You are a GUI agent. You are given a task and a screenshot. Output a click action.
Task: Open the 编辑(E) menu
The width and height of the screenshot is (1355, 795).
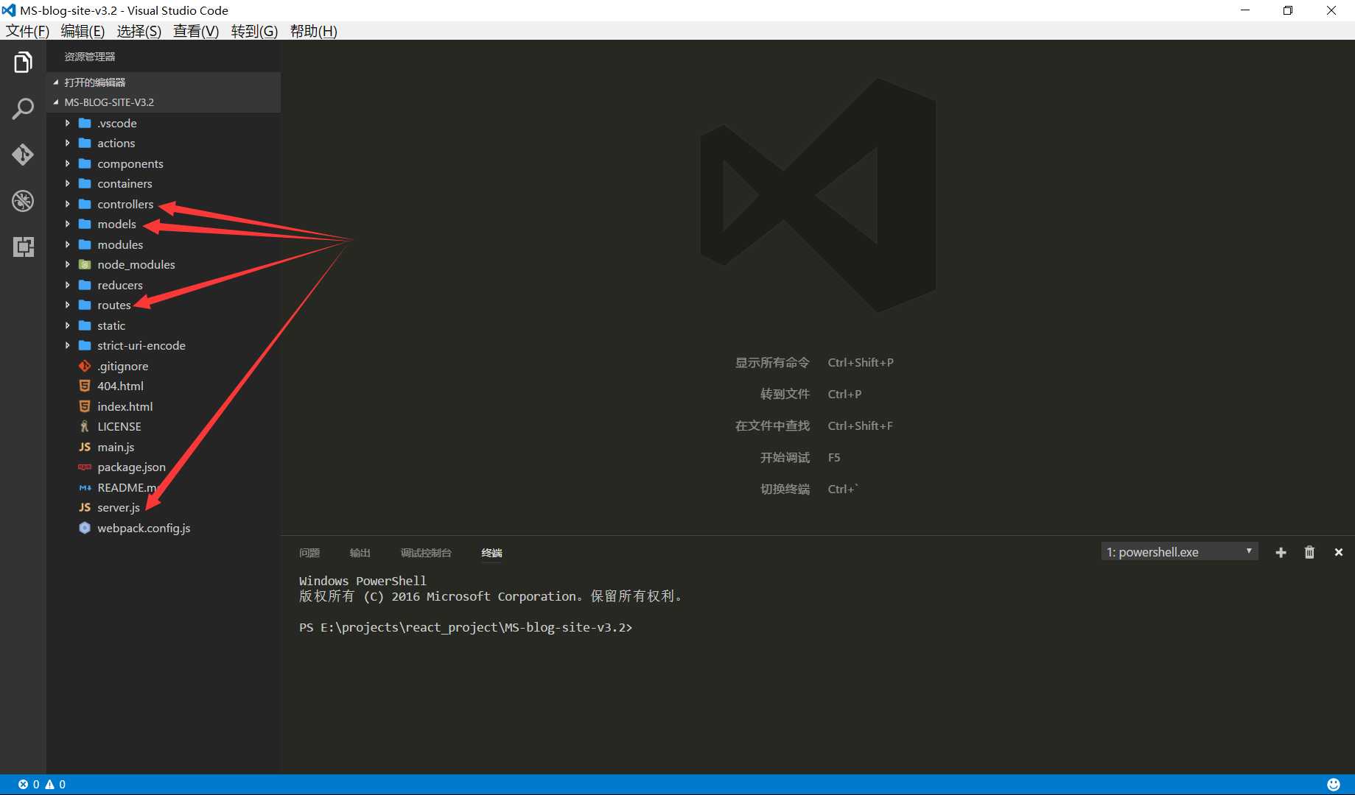(x=83, y=31)
